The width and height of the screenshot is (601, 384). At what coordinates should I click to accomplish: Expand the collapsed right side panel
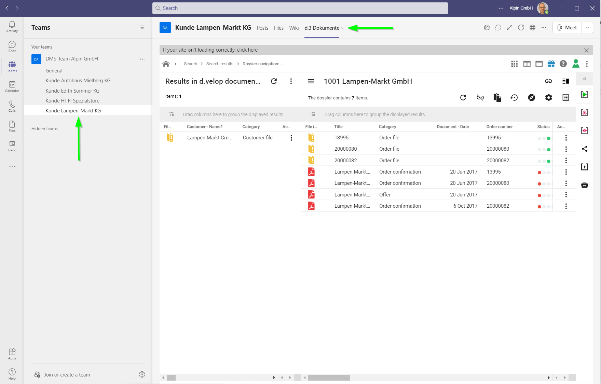pyautogui.click(x=585, y=79)
